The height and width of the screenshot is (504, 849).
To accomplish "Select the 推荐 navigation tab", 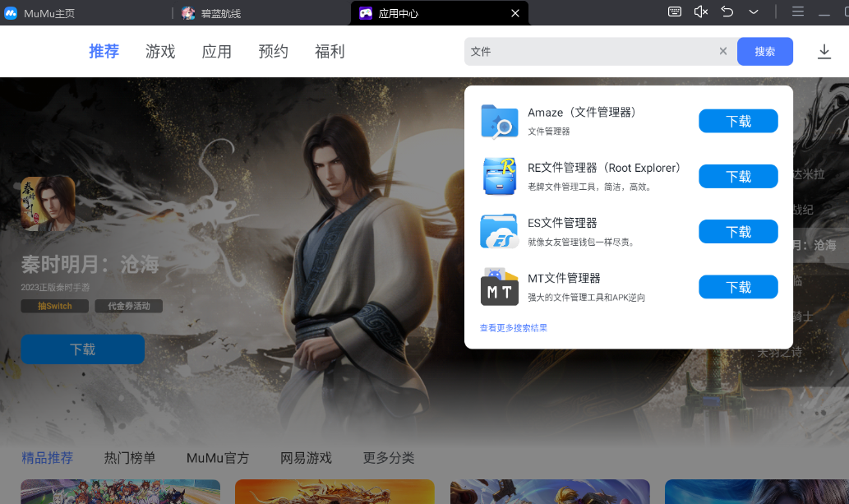I will [104, 52].
